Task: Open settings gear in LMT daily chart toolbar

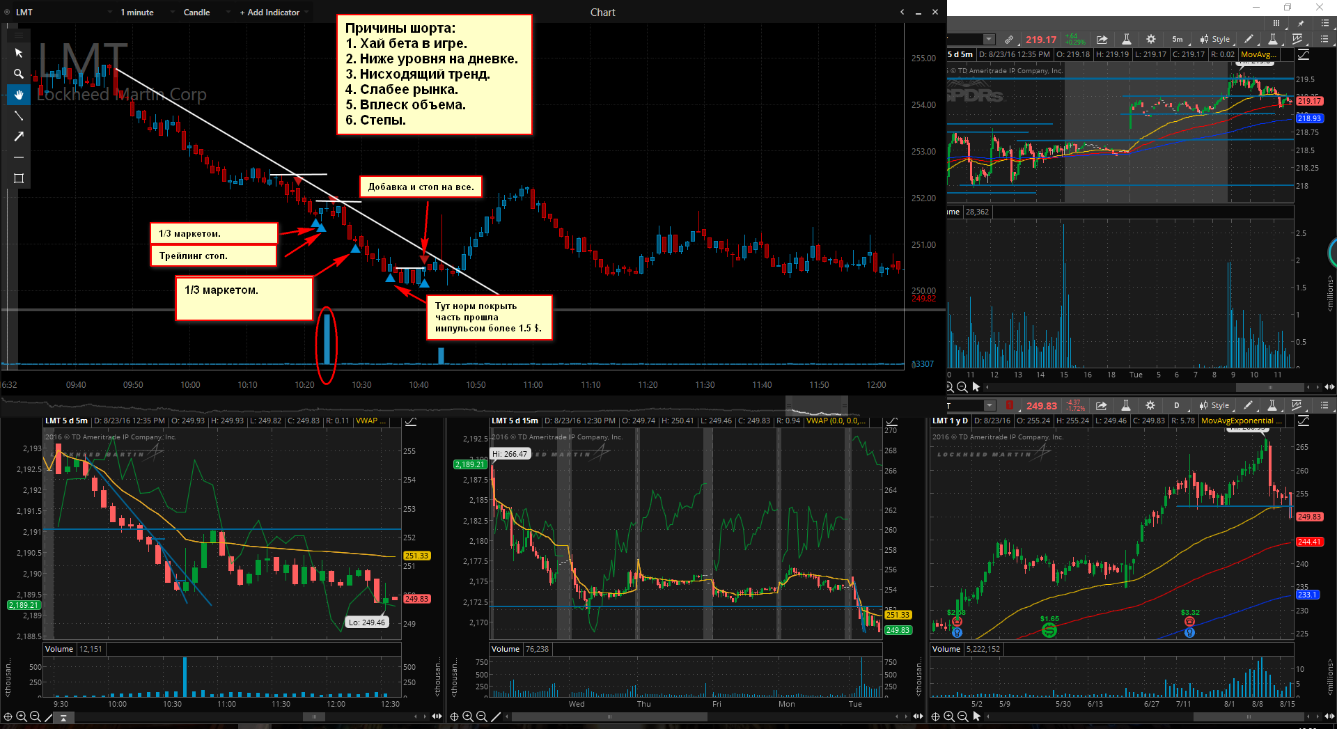Action: 1150,405
